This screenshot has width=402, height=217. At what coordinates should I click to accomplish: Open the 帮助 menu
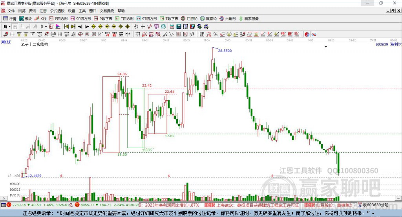(121, 11)
